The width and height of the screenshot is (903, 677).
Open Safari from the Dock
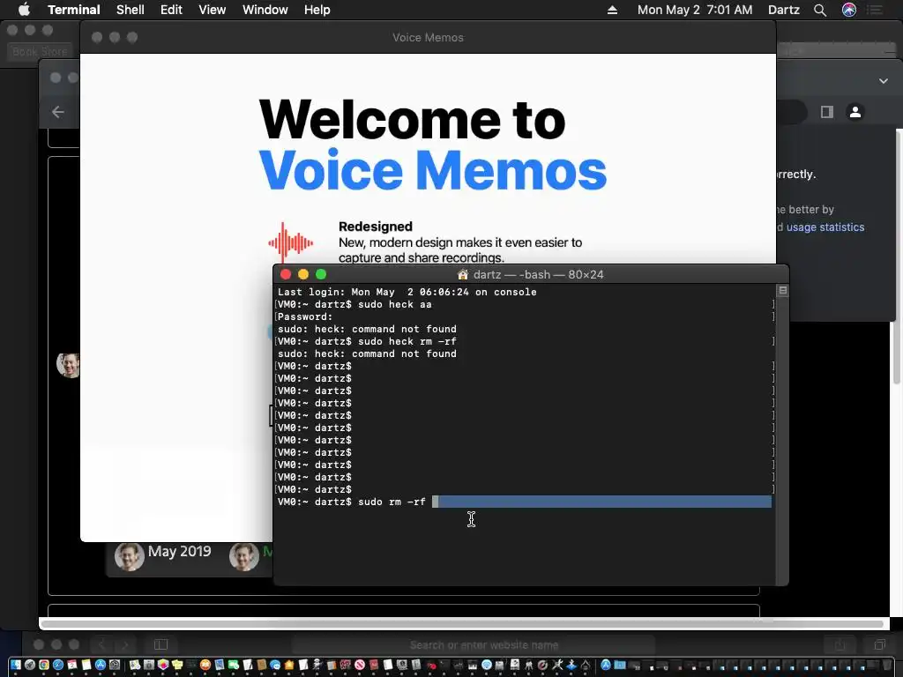pos(57,665)
